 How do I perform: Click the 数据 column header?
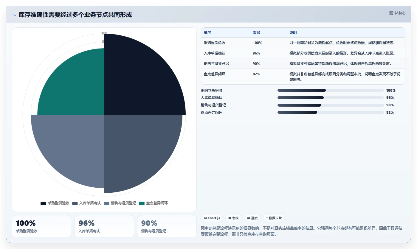point(256,33)
